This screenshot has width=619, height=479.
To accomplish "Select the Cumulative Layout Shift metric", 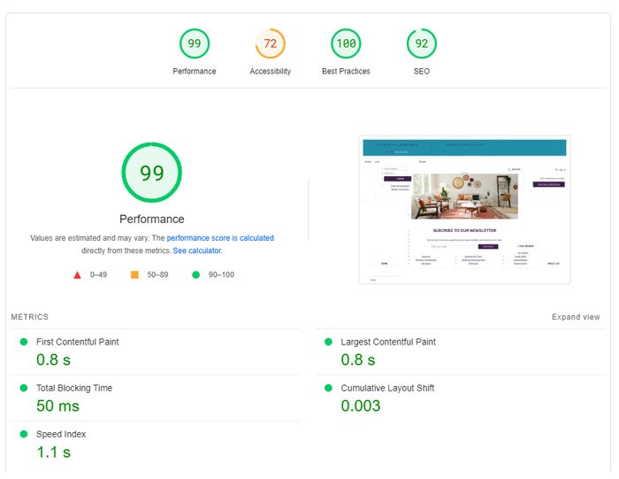I will (387, 388).
